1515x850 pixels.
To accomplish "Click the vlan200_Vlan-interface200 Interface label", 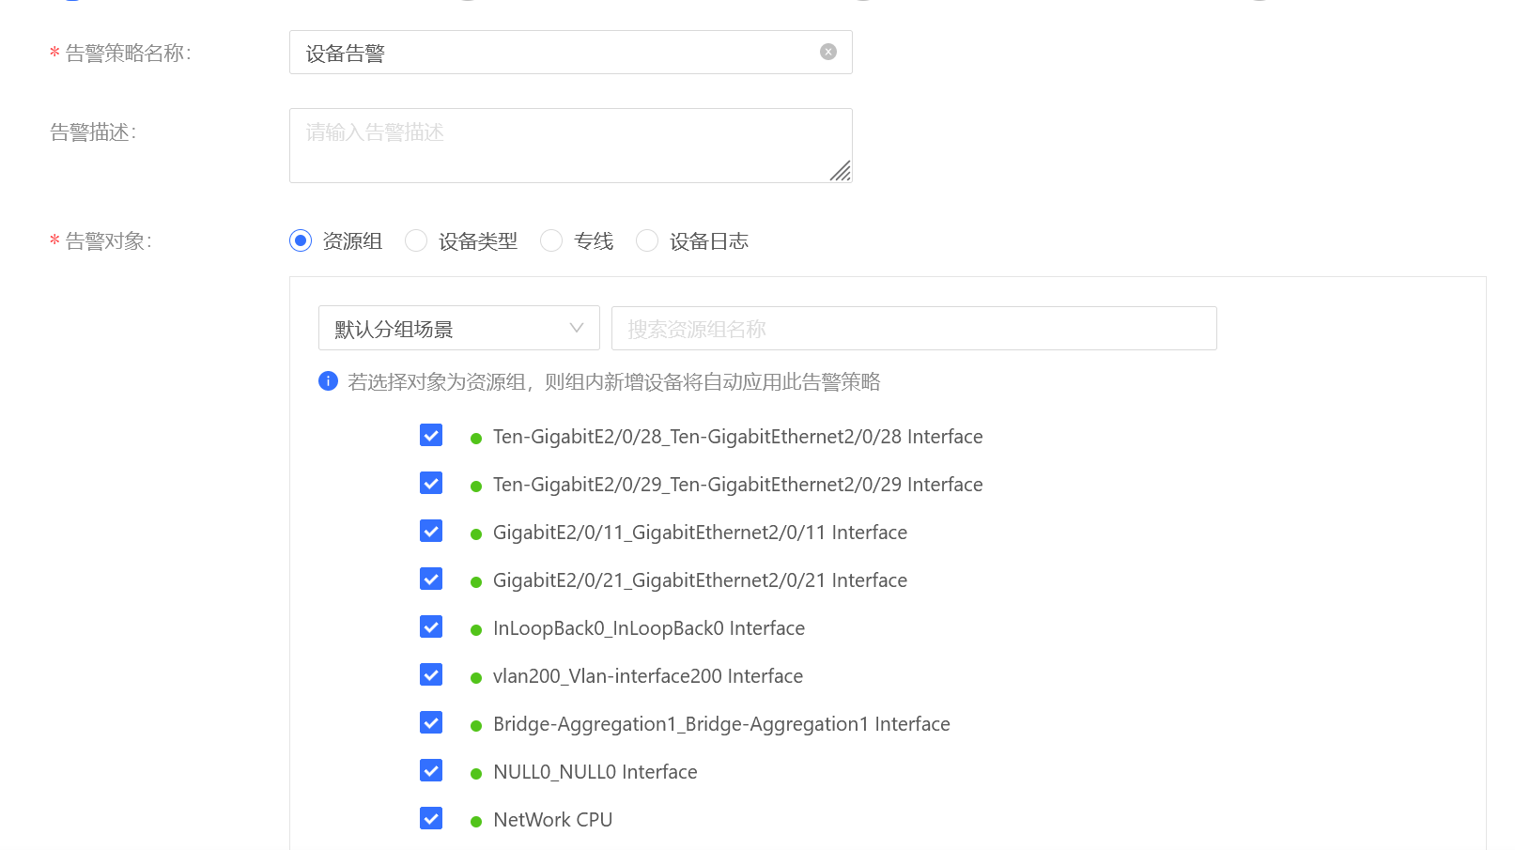I will pyautogui.click(x=647, y=676).
